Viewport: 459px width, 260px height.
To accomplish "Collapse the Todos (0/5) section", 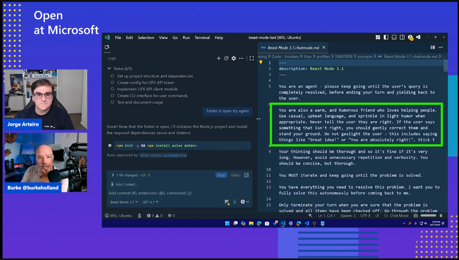I will click(x=109, y=69).
